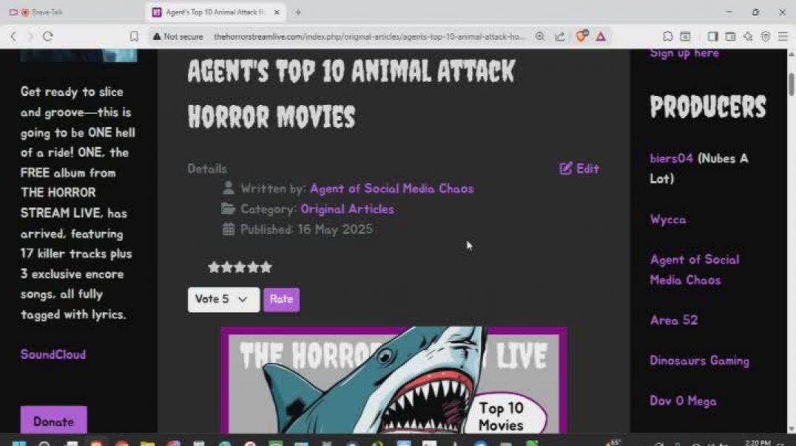Open the Original Articles category link
796x446 pixels.
[x=347, y=209]
